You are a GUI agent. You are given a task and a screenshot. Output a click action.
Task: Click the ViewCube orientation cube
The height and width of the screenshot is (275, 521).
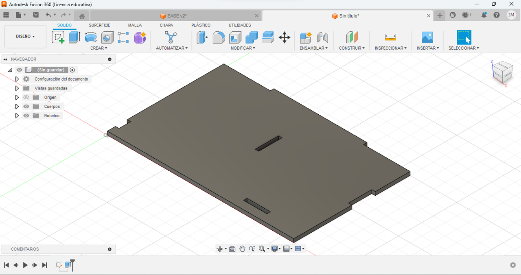pos(503,73)
